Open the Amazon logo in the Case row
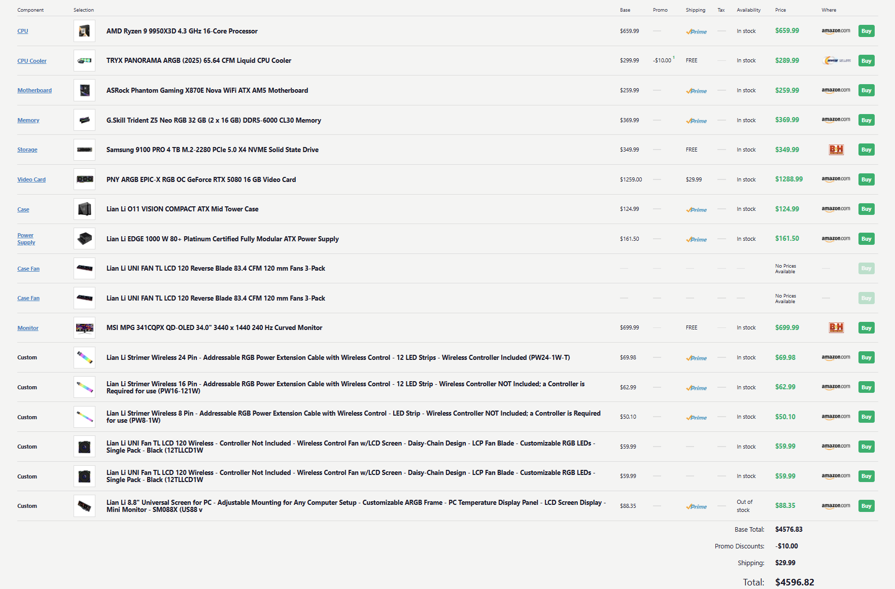This screenshot has height=589, width=895. (836, 209)
